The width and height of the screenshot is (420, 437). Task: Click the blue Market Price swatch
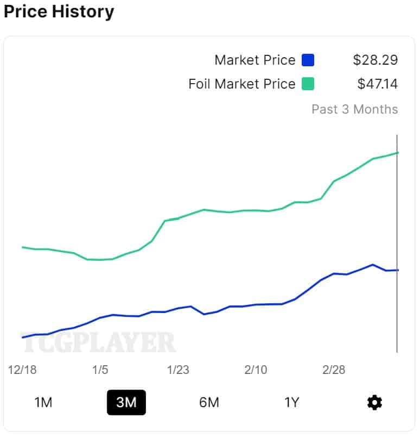click(x=308, y=60)
